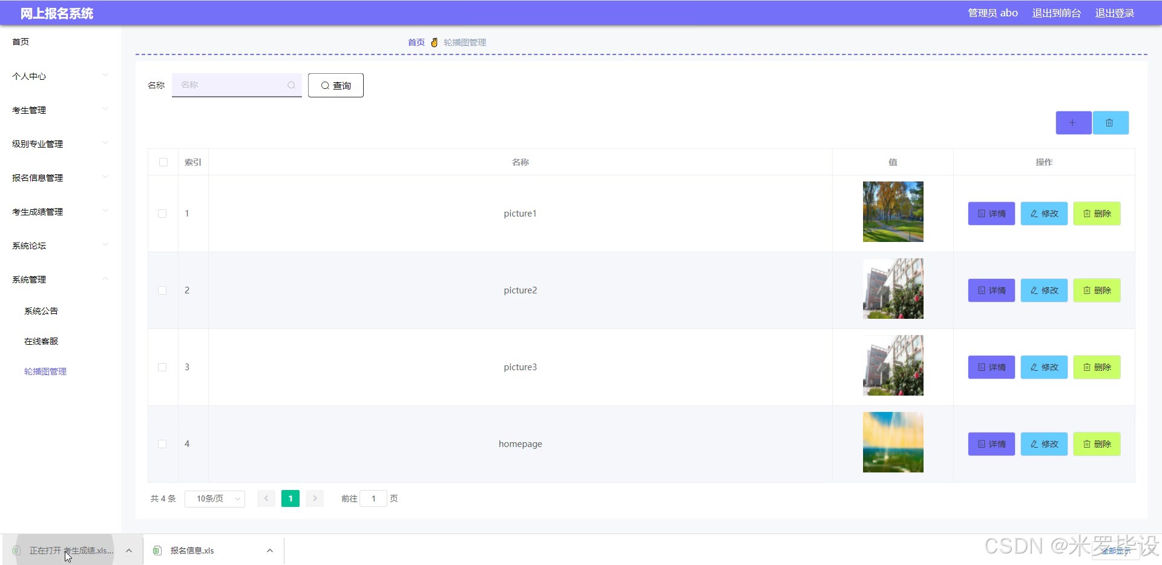This screenshot has width=1162, height=565.
Task: Click 退出登录 in the top bar
Action: pos(1114,13)
